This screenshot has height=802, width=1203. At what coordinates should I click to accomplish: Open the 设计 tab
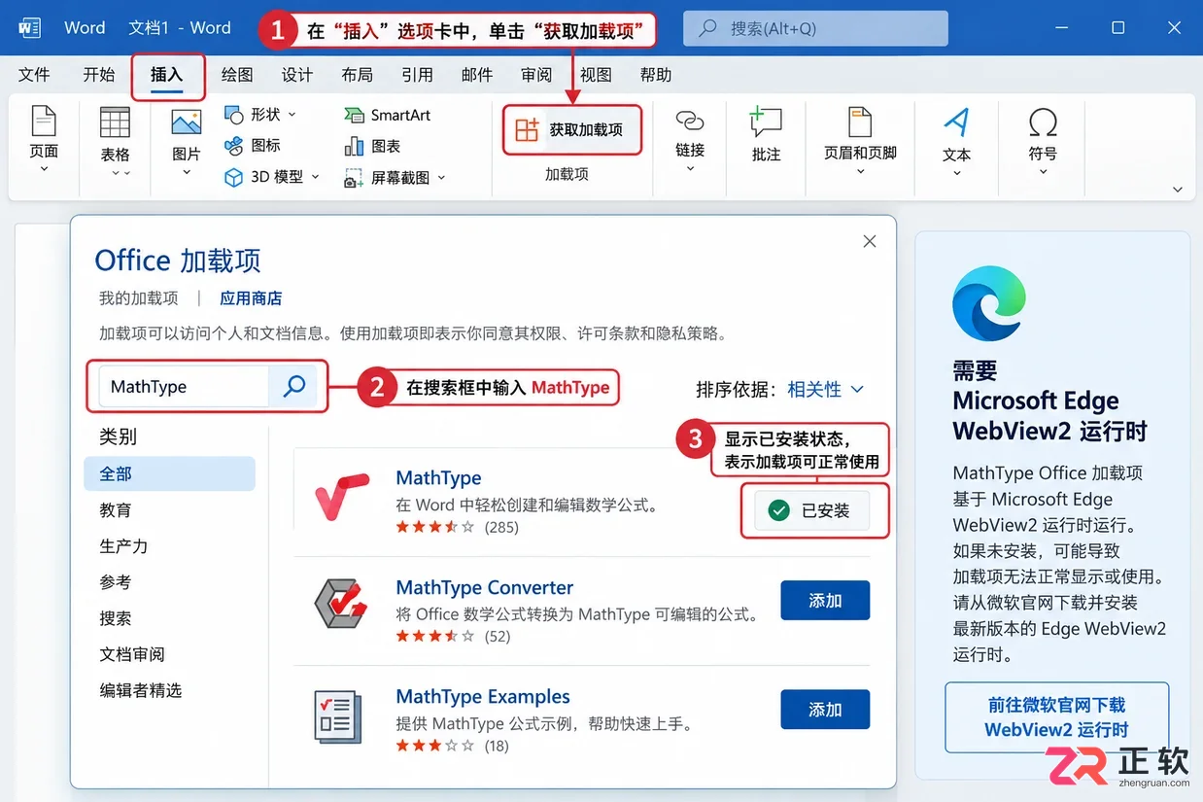coord(297,75)
